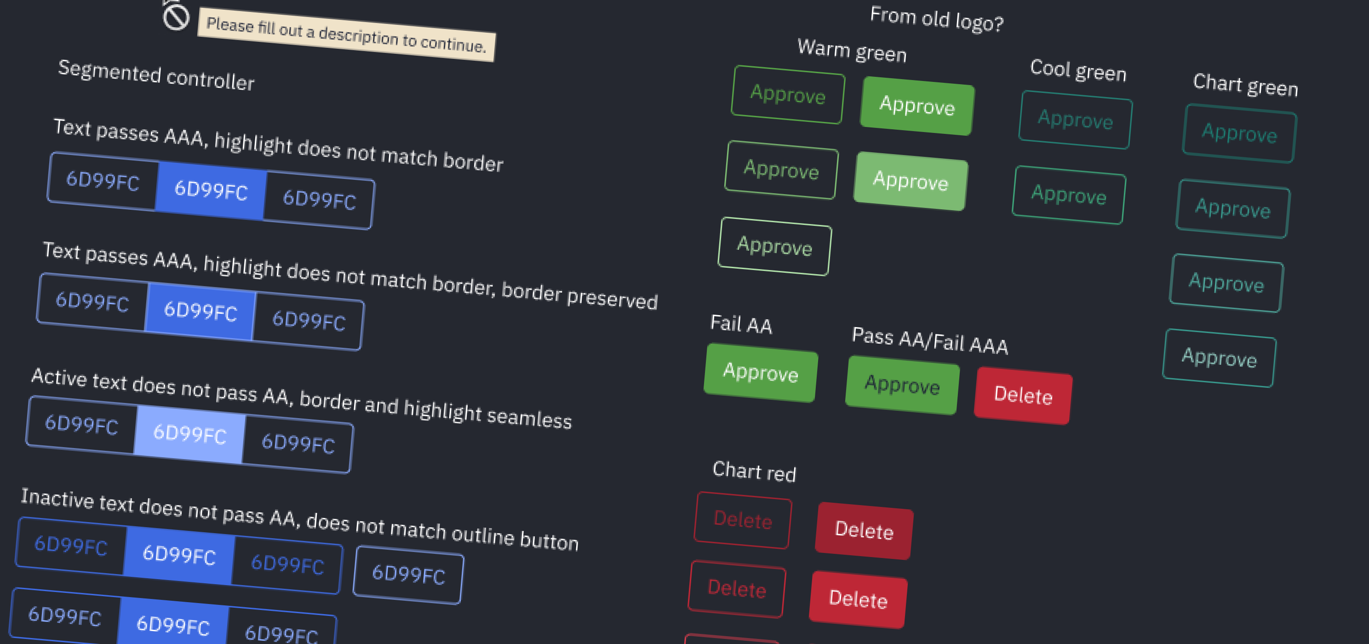Click light-blue active segment under 'Active text' heading
1369x644 pixels.
pos(190,433)
